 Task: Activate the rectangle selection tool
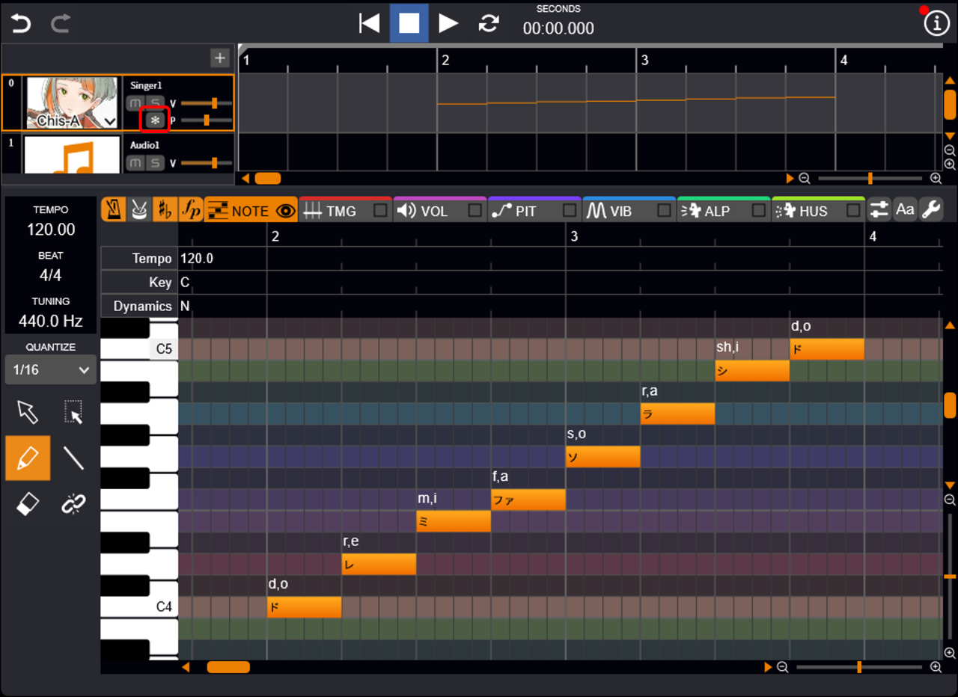tap(73, 412)
